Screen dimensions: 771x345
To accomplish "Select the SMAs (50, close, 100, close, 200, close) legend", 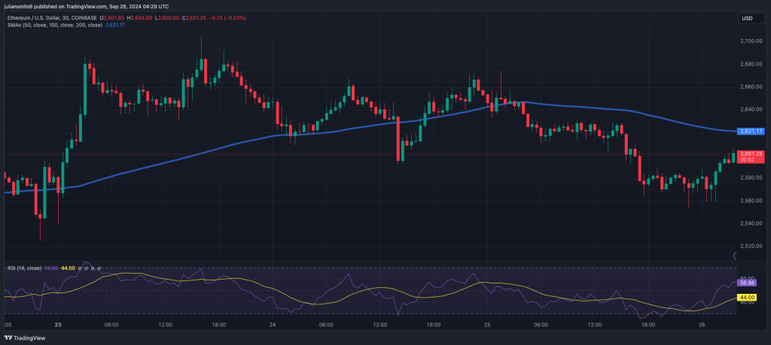I will coord(54,25).
